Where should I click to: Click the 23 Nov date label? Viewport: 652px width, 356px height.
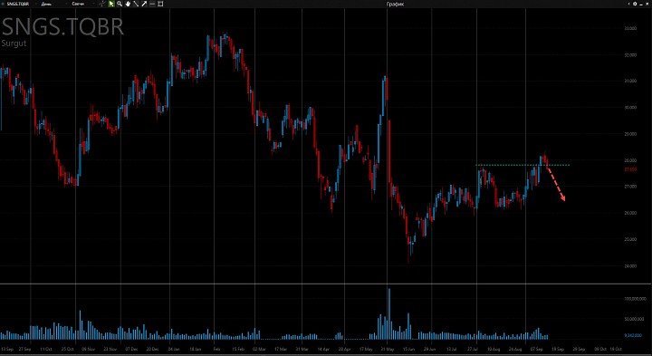tap(110, 349)
